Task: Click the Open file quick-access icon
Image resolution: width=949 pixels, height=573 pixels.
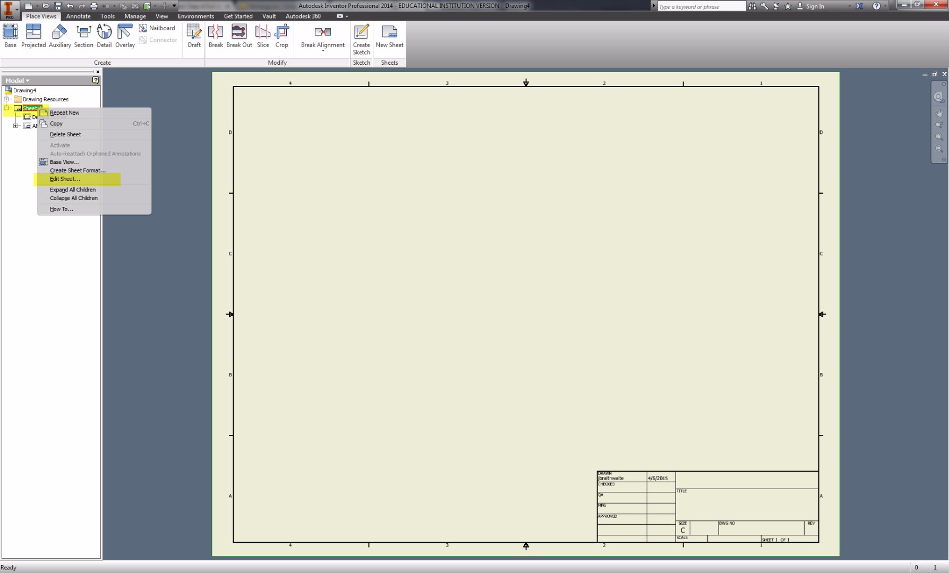Action: point(47,6)
